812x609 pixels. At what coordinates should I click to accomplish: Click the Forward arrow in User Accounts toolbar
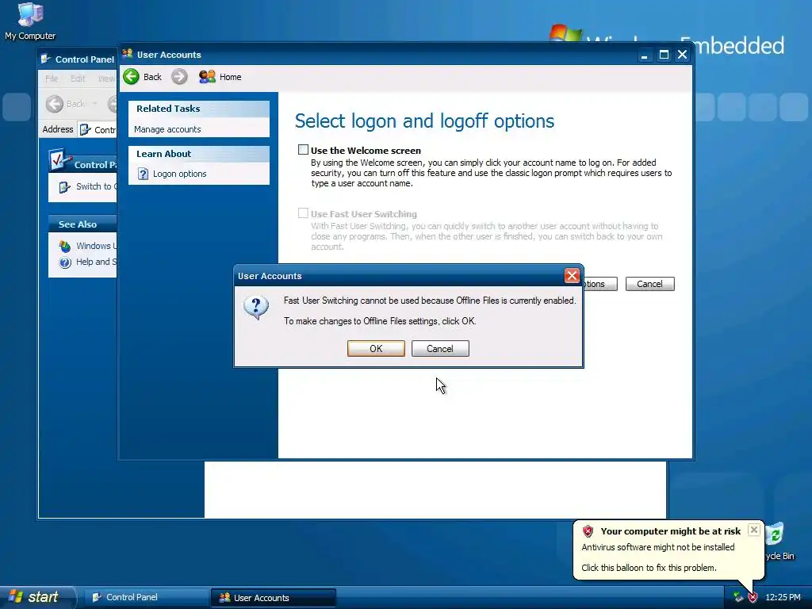[x=179, y=77]
